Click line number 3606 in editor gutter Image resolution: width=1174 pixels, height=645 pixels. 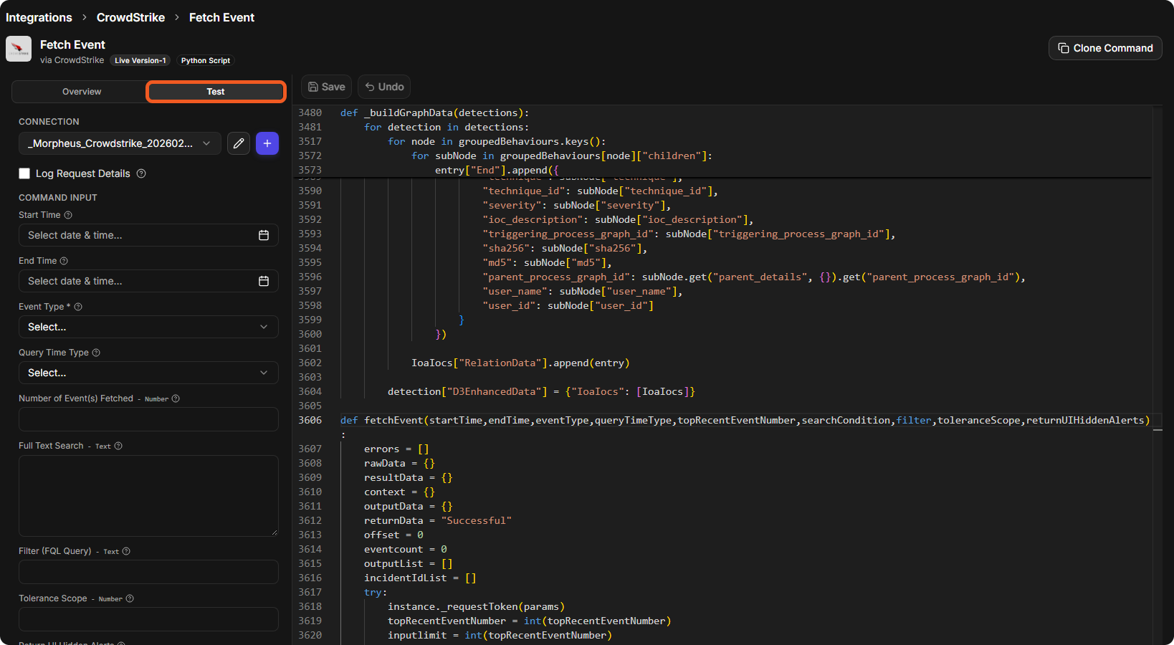310,420
